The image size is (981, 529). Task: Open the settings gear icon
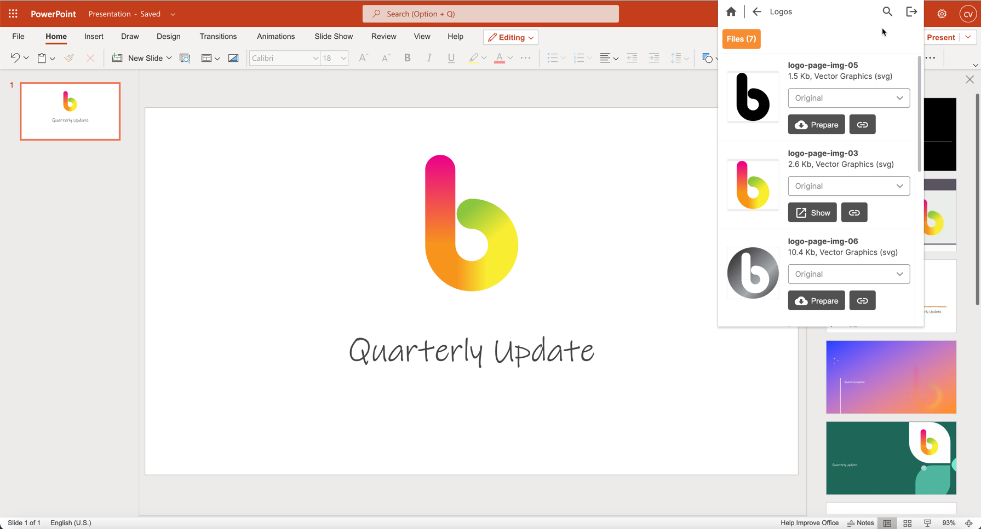tap(942, 14)
